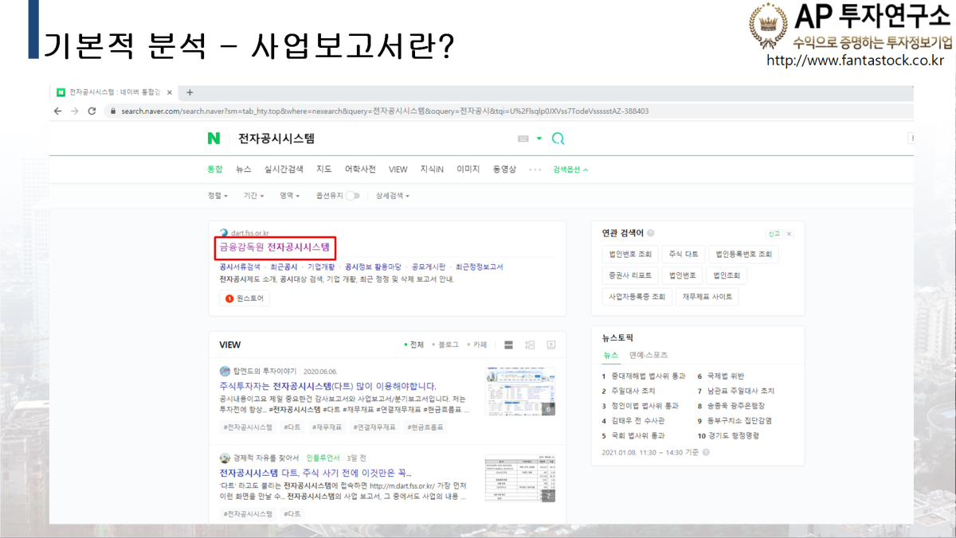The image size is (956, 538).
Task: Select the 블로그 filter in the VIEW section
Action: tap(445, 345)
